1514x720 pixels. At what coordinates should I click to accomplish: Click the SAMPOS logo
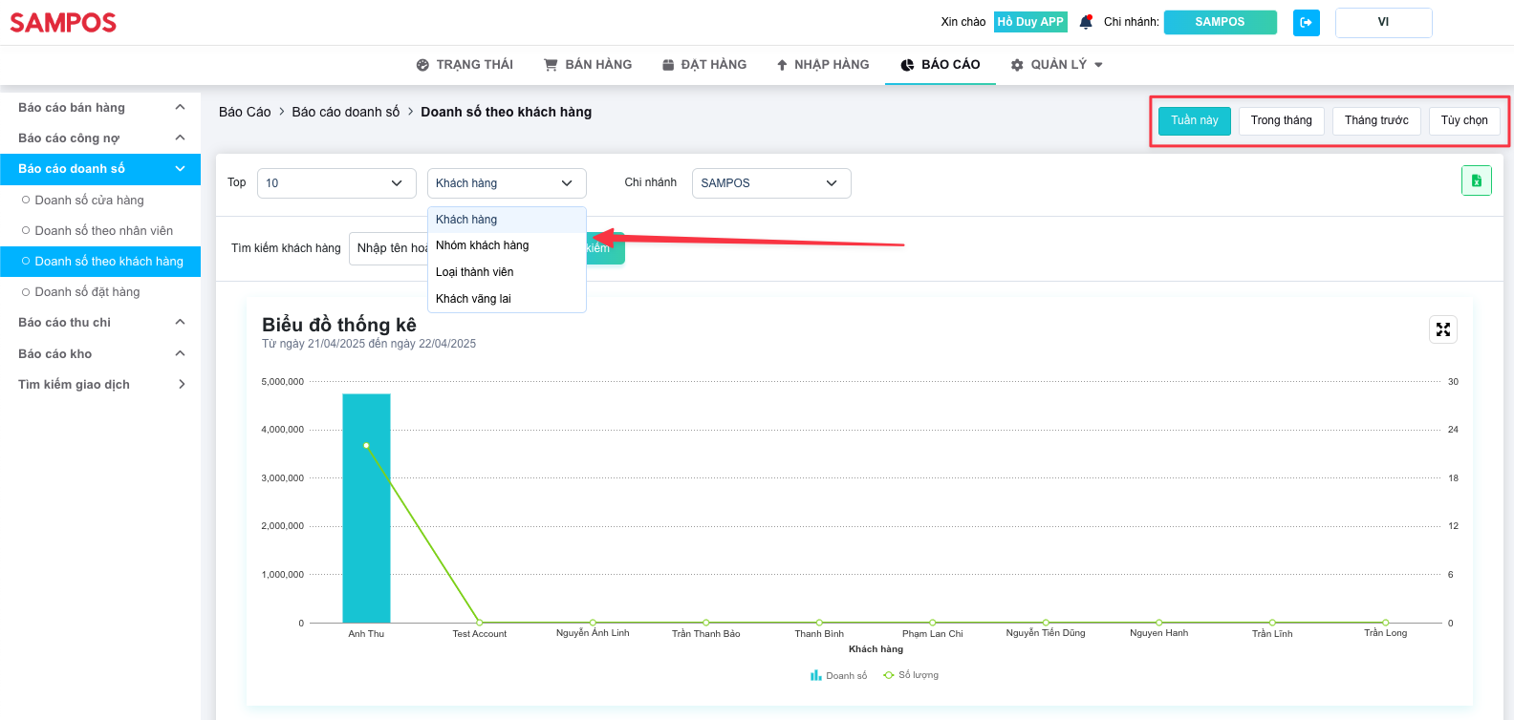point(63,23)
